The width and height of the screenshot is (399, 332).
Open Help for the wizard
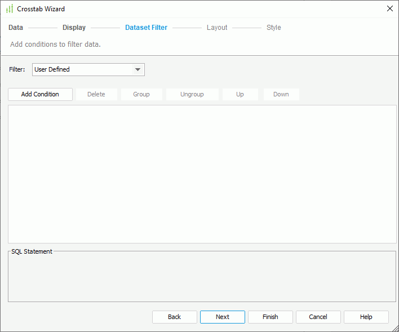click(x=366, y=317)
